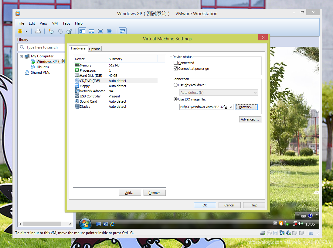333x248 pixels.
Task: Click the library scrollbar right arrow
Action: coord(70,224)
